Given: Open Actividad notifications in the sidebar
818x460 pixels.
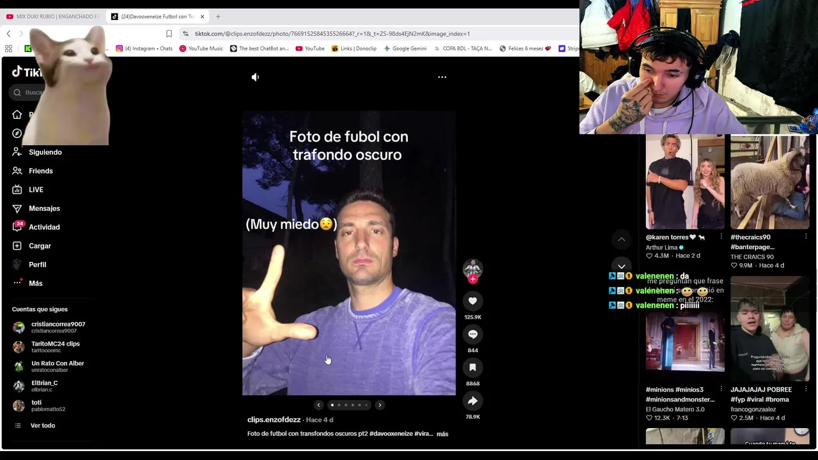Looking at the screenshot, I should coord(44,227).
